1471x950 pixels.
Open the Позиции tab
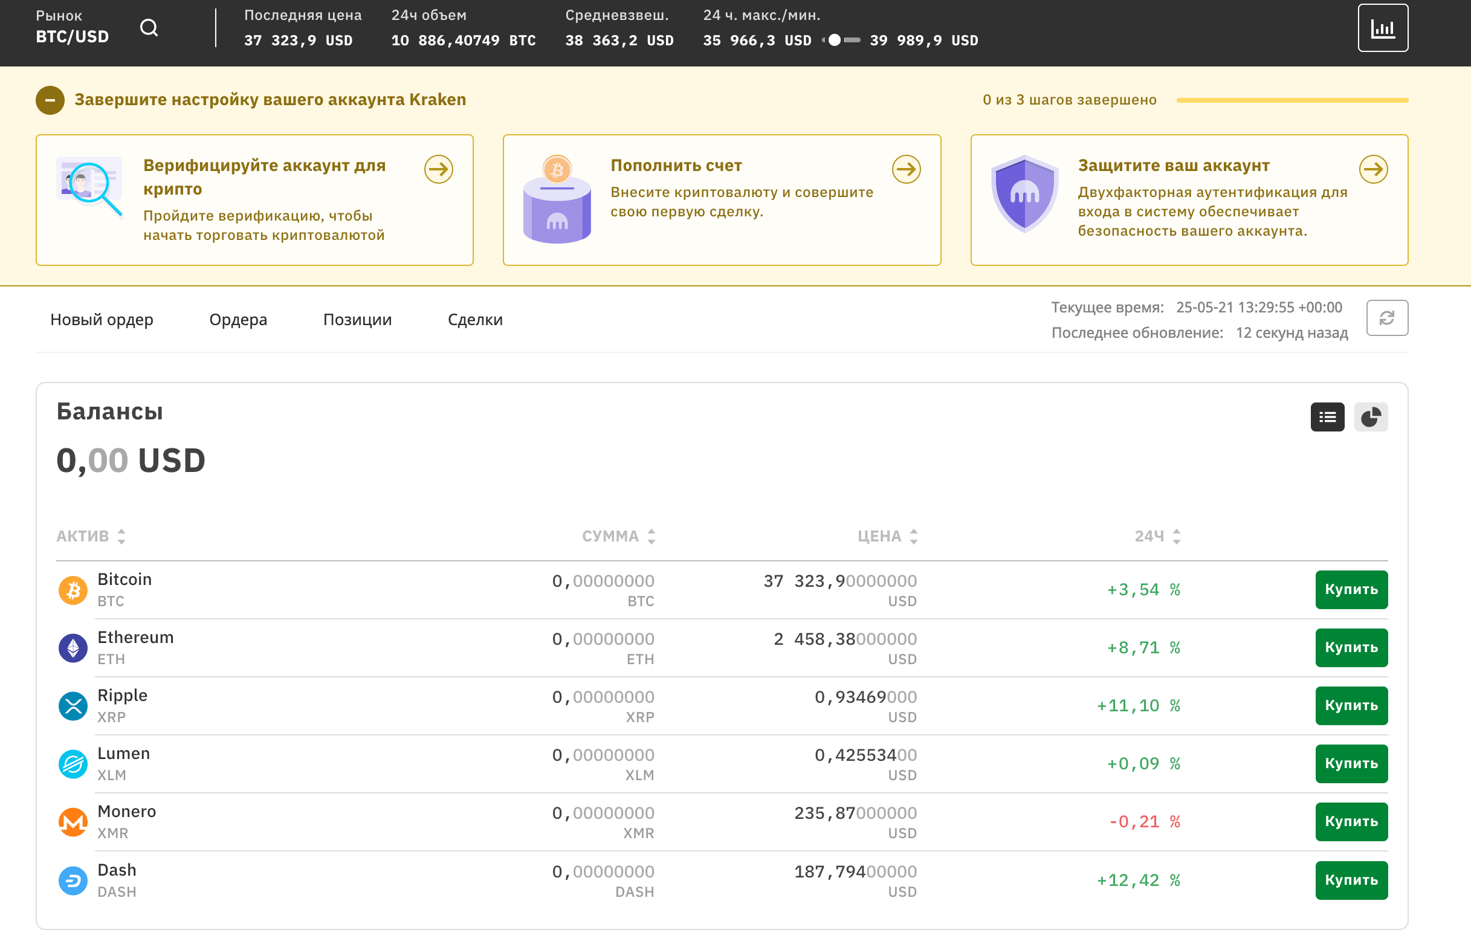(x=357, y=320)
